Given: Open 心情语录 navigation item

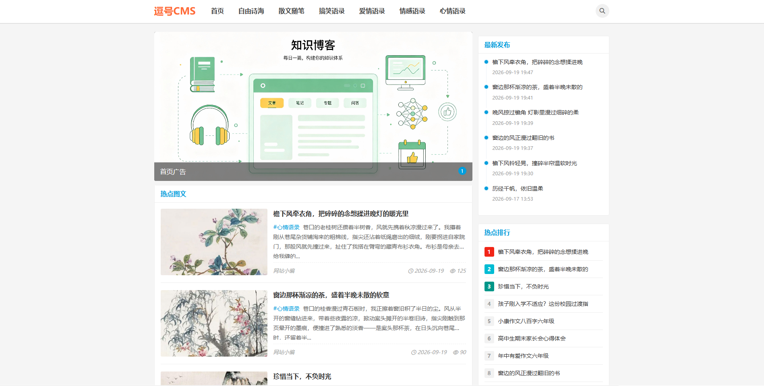Looking at the screenshot, I should [453, 11].
